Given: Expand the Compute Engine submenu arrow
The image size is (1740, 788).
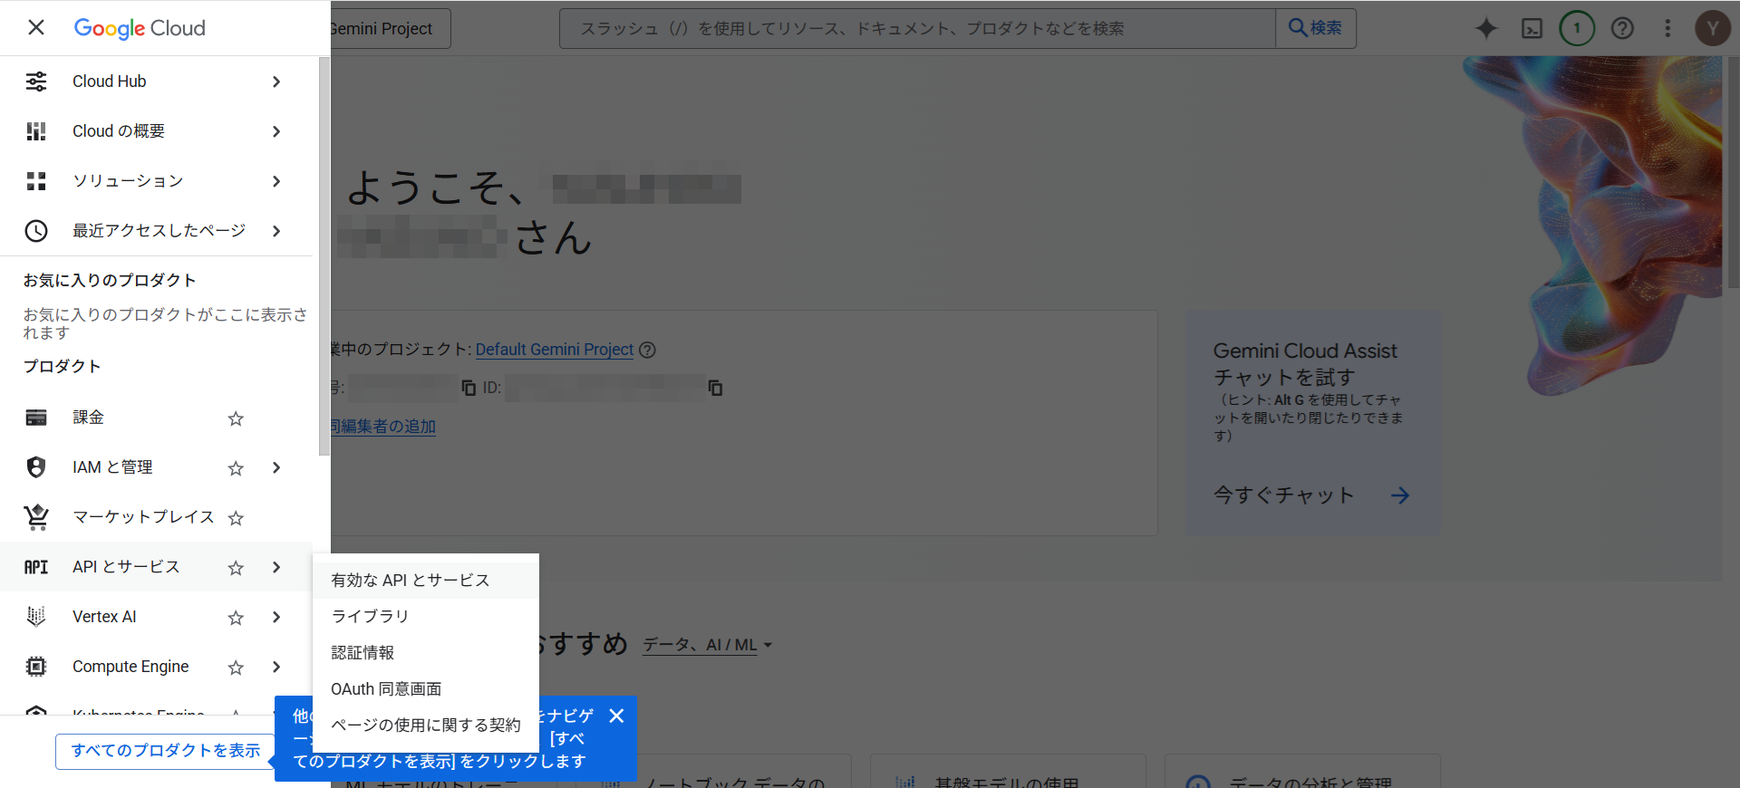Looking at the screenshot, I should 276,668.
